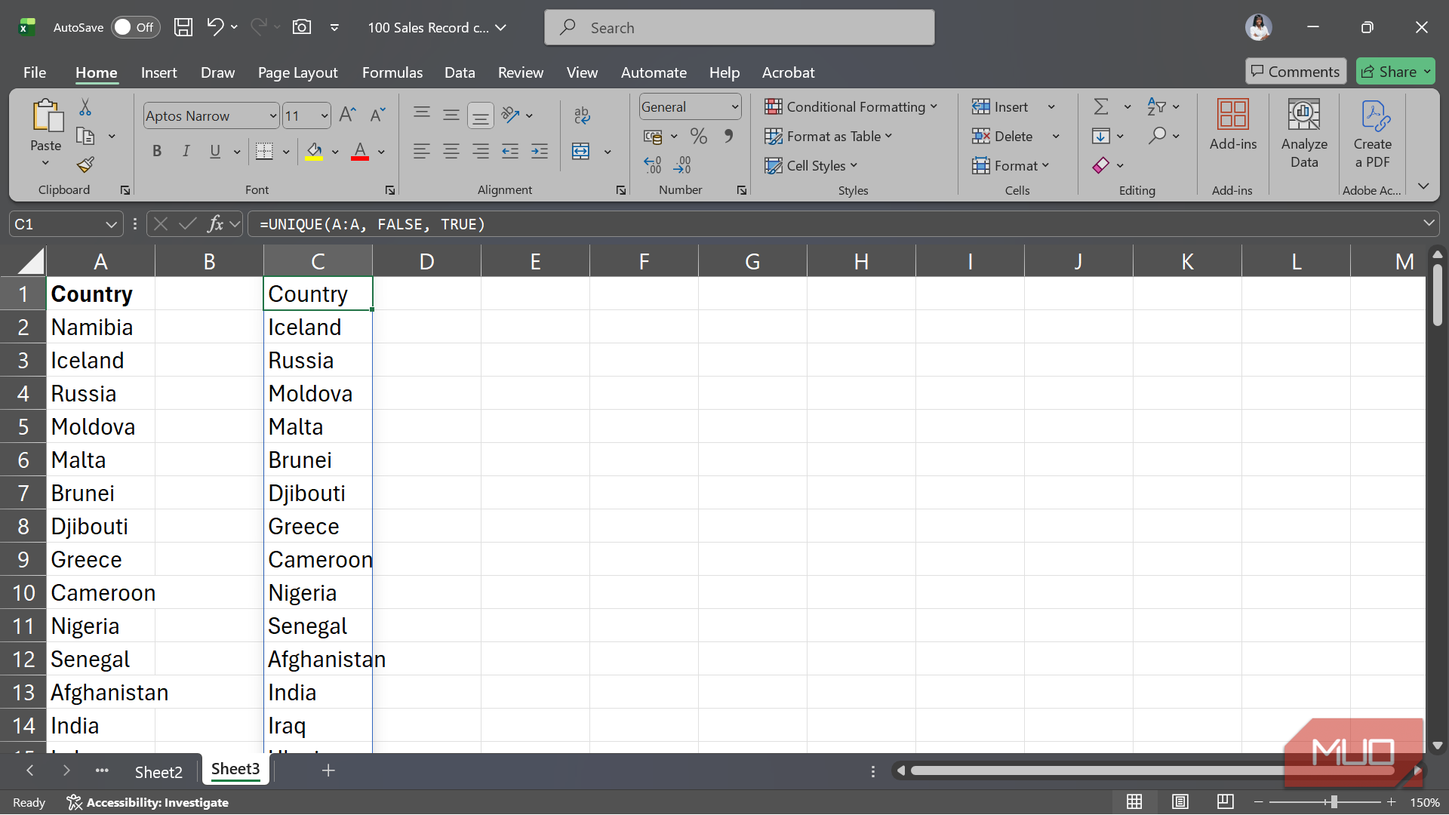The height and width of the screenshot is (815, 1449).
Task: Click the zoom slider handle
Action: pos(1334,801)
